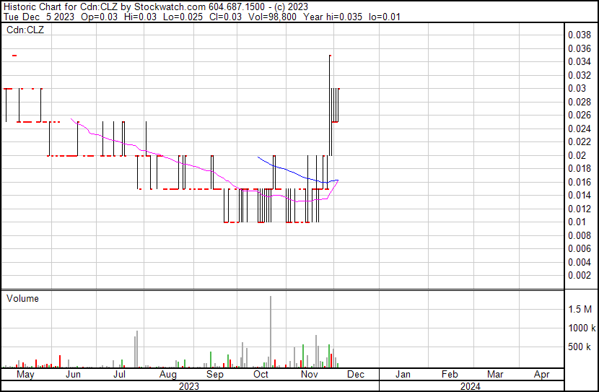Select the Jun month label
This screenshot has height=392, width=599.
pos(73,375)
